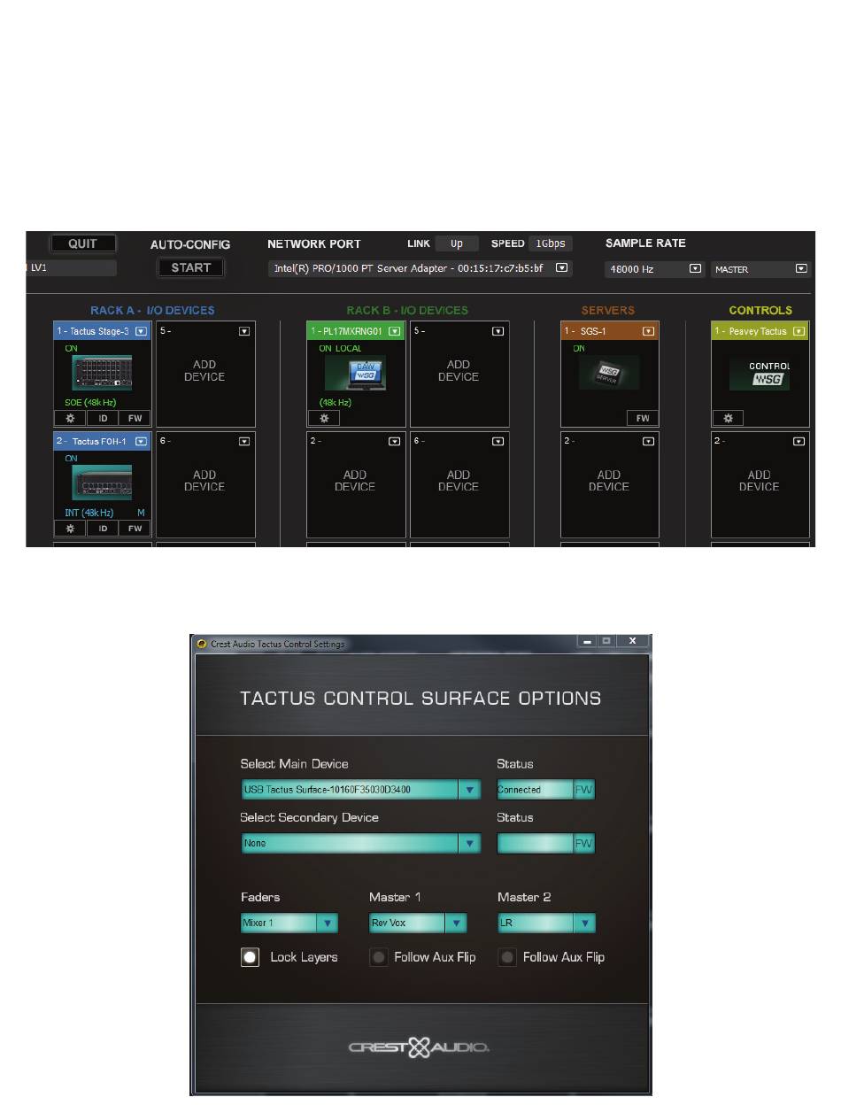This screenshot has width=841, height=1105.
Task: Open Network Port adapter dropdown
Action: click(x=561, y=267)
